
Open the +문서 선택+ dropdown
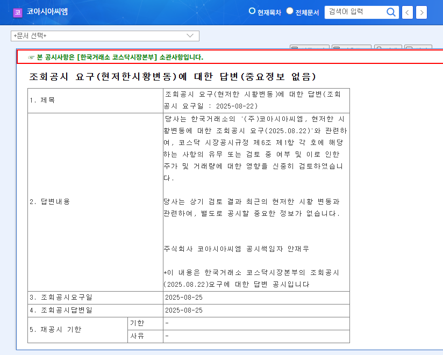(x=105, y=36)
